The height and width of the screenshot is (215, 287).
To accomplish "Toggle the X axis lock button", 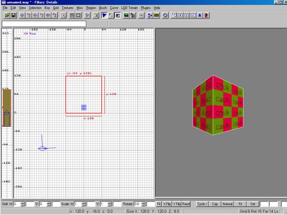I will tap(180, 15).
